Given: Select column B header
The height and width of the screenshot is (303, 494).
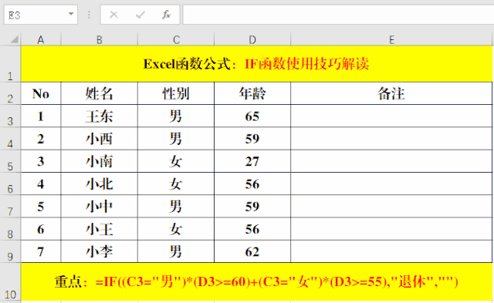Looking at the screenshot, I should (100, 39).
